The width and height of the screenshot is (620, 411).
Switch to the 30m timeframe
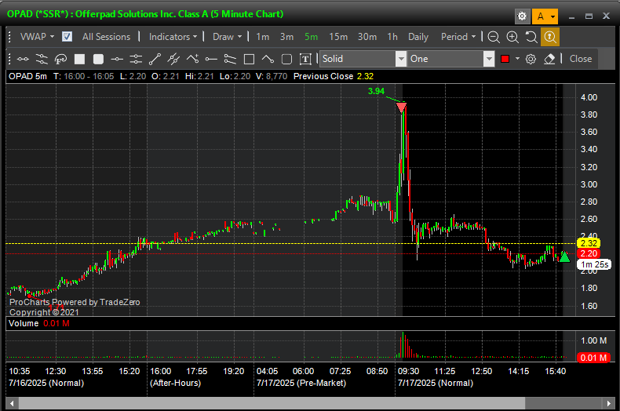pyautogui.click(x=367, y=37)
